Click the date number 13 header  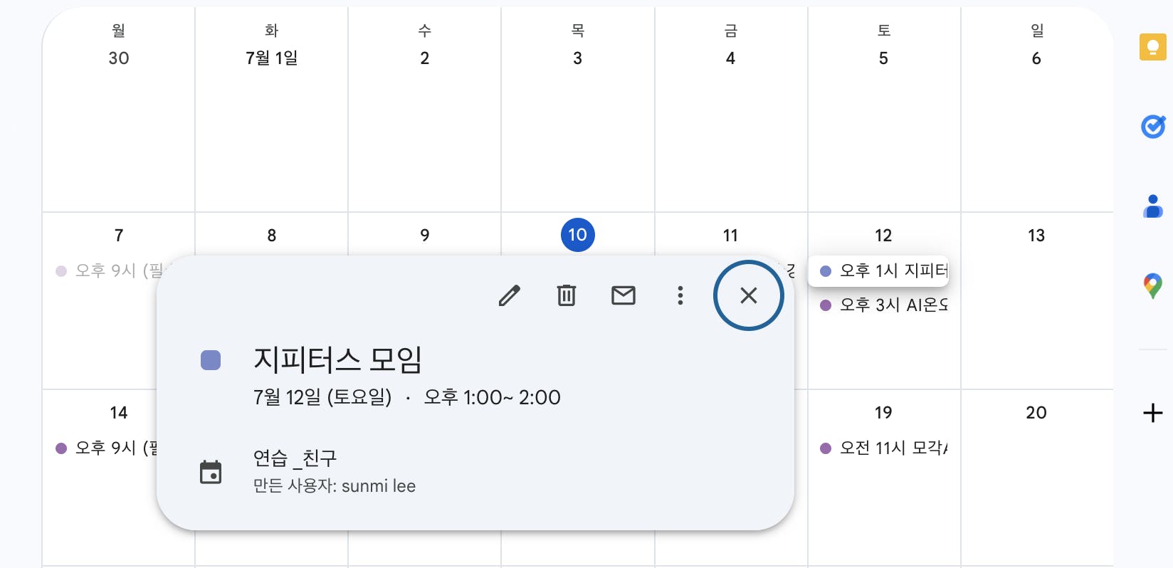(x=1036, y=235)
